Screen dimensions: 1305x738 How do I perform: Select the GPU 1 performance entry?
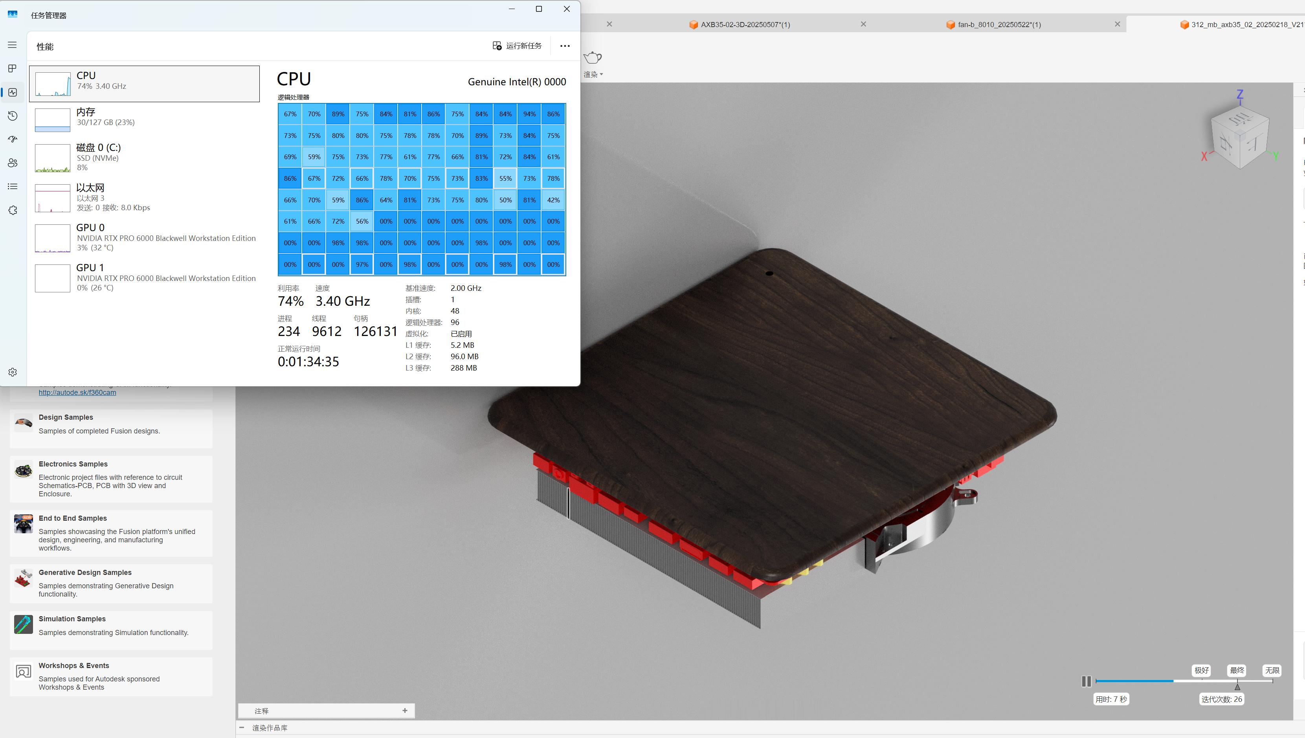pyautogui.click(x=145, y=278)
